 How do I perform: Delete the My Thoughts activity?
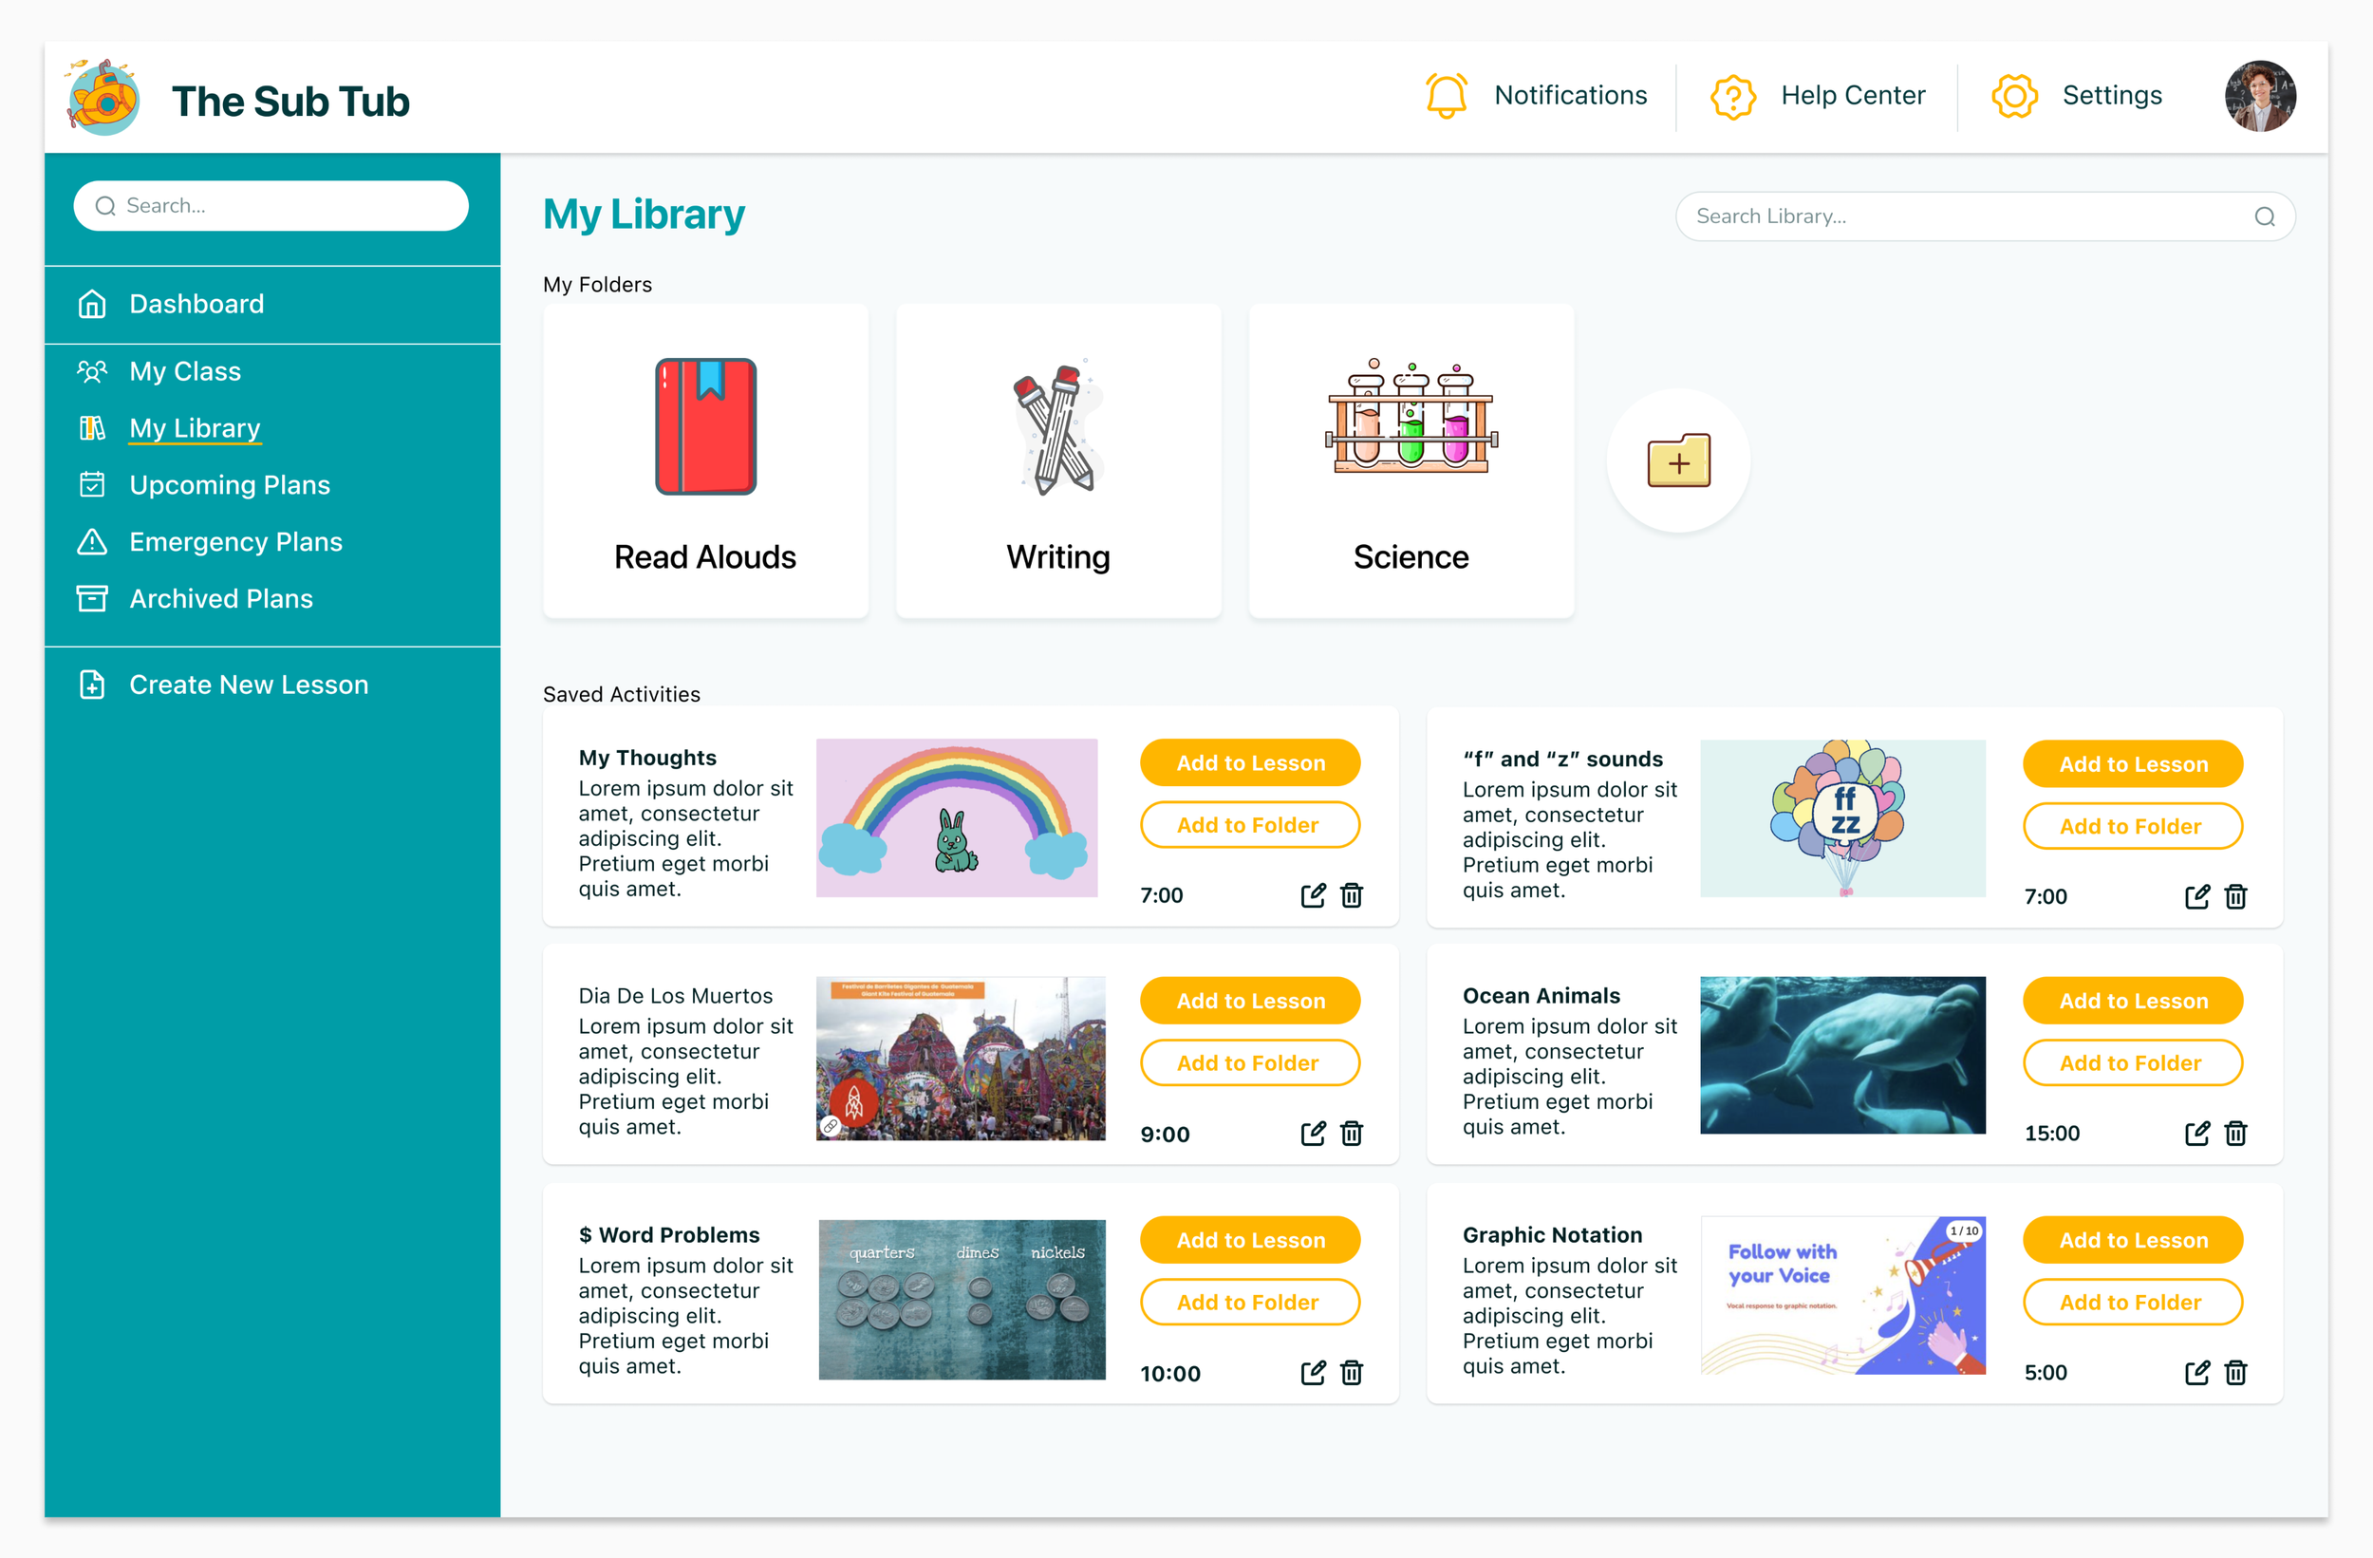[x=1351, y=894]
